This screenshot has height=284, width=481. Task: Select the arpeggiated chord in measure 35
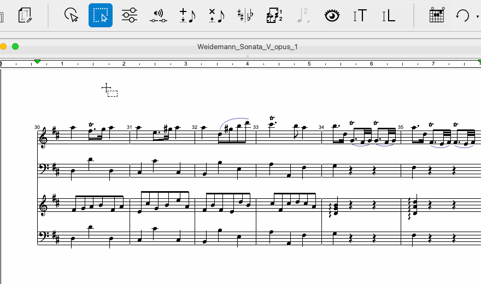[413, 208]
